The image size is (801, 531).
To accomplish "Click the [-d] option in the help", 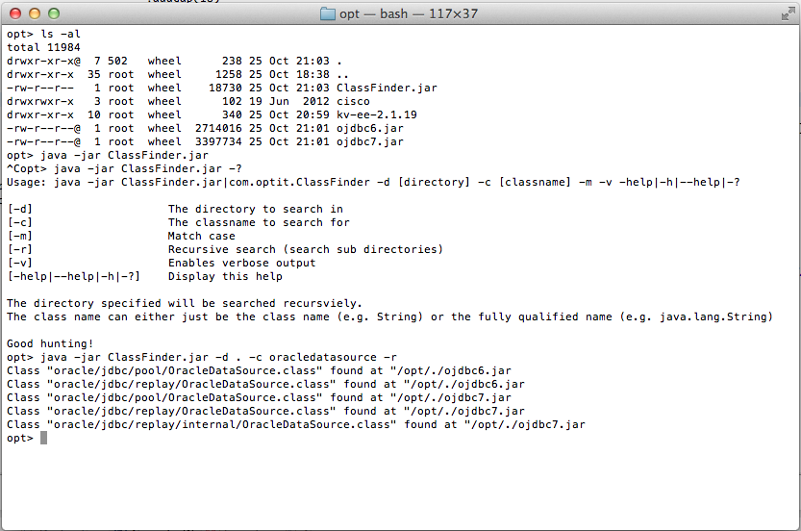I will click(x=20, y=209).
